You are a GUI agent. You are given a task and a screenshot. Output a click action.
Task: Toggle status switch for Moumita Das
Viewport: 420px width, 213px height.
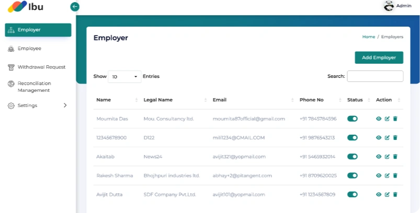352,119
